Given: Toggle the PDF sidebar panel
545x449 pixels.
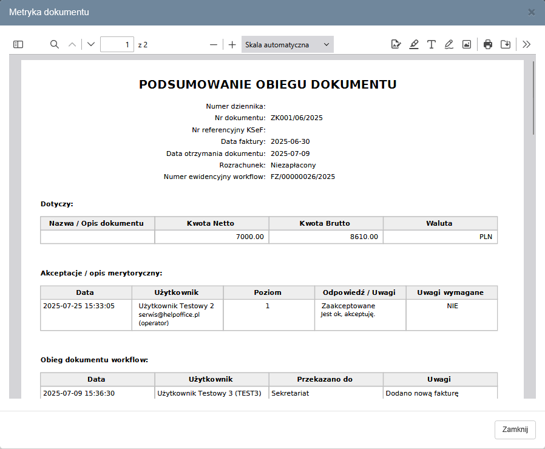Looking at the screenshot, I should pos(18,44).
